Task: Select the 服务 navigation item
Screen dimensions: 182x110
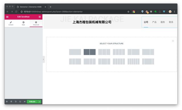Action: click(x=163, y=22)
